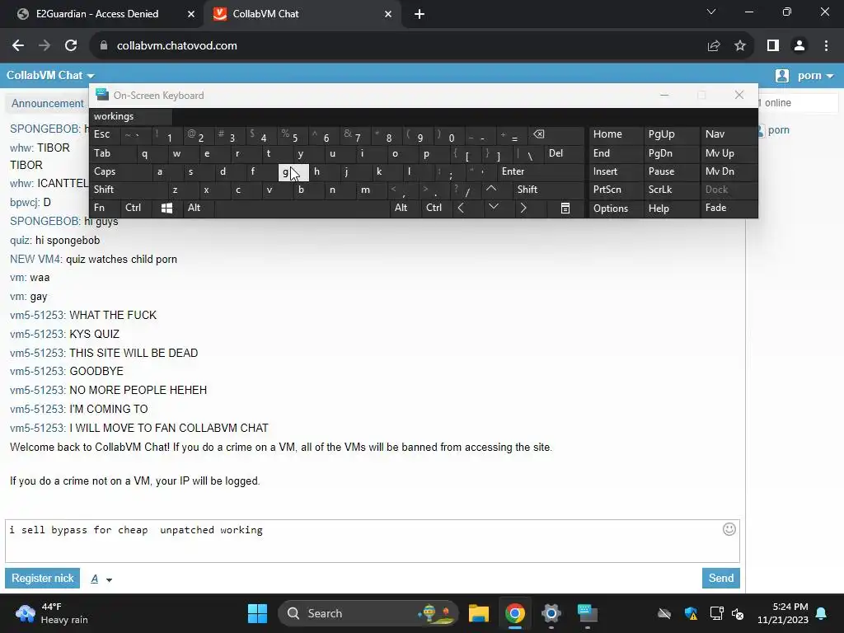Image resolution: width=844 pixels, height=633 pixels.
Task: Click the NEW VM4 nickname in chat
Action: click(x=35, y=259)
